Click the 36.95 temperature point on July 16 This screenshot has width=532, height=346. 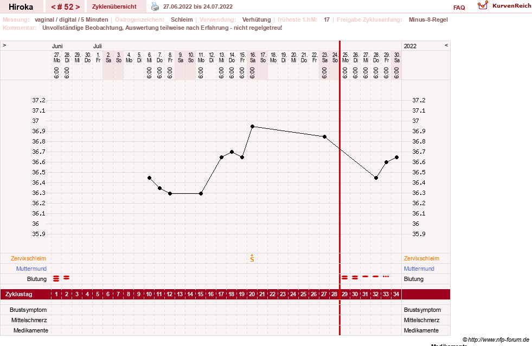252,126
